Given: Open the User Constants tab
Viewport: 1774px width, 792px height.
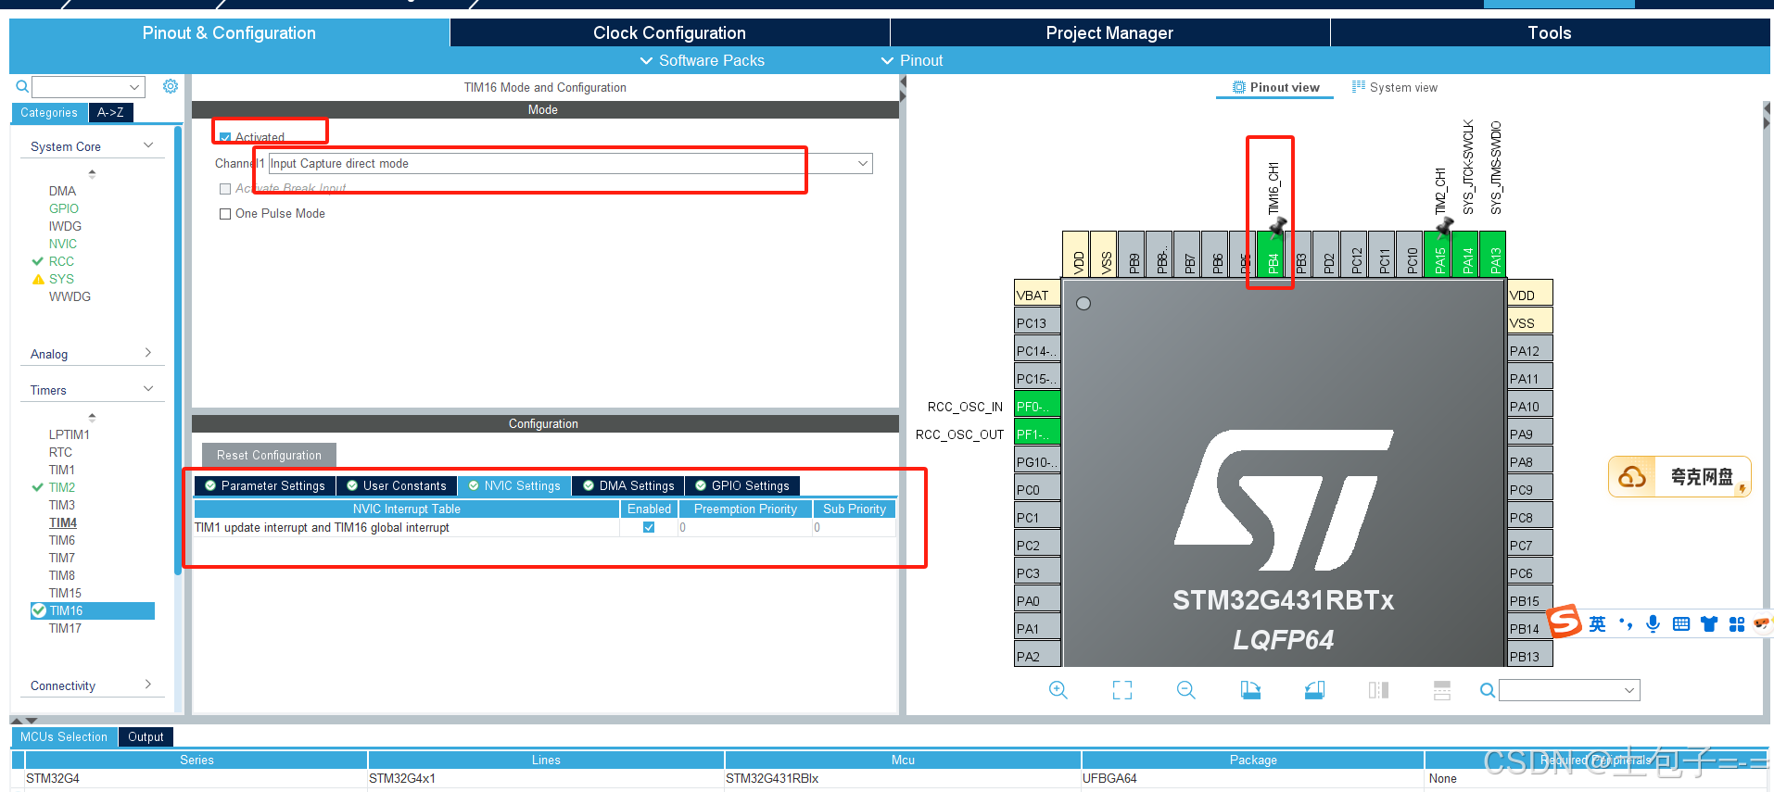Looking at the screenshot, I should (x=396, y=485).
